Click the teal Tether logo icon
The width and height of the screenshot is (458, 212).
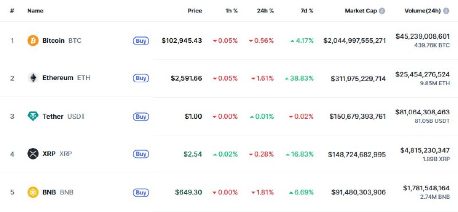(33, 117)
